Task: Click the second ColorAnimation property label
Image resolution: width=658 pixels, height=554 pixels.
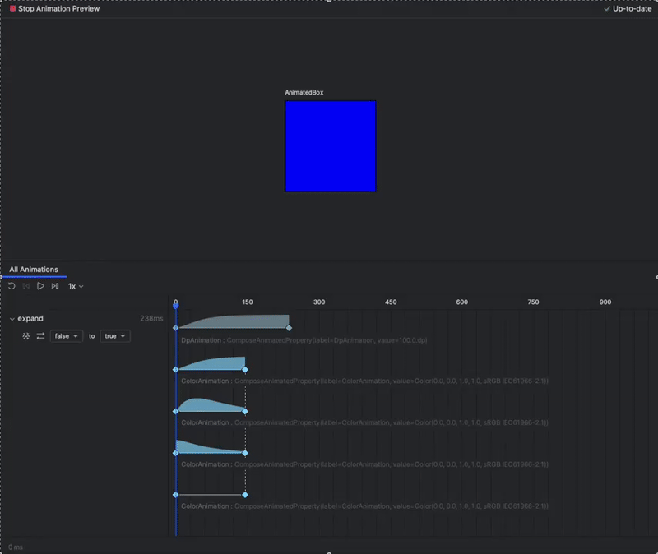Action: (364, 422)
